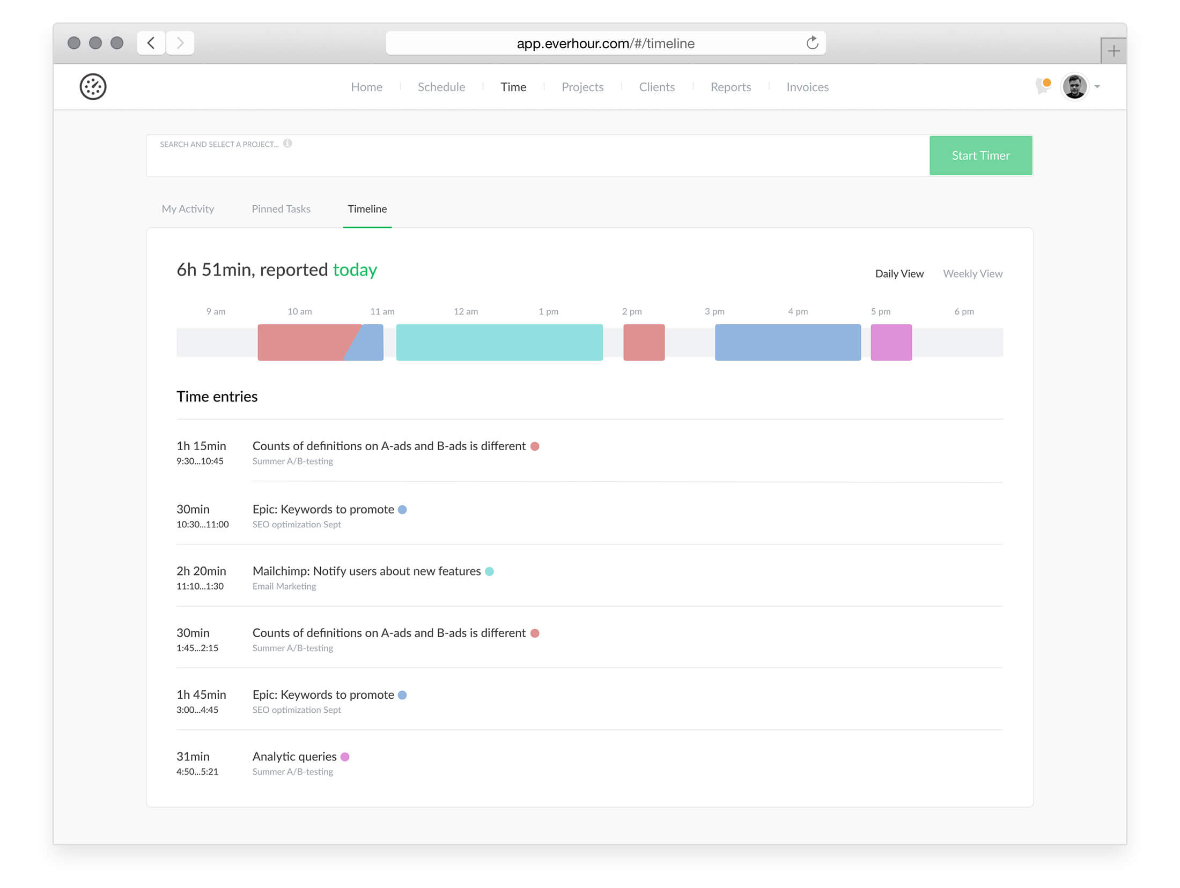Click pink dot on Analytic queries entry
This screenshot has height=888, width=1180.
tap(345, 757)
